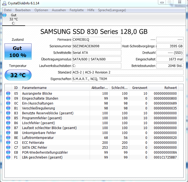Click current value 253 of SATA CRC Fehler

pyautogui.click(x=105, y=147)
